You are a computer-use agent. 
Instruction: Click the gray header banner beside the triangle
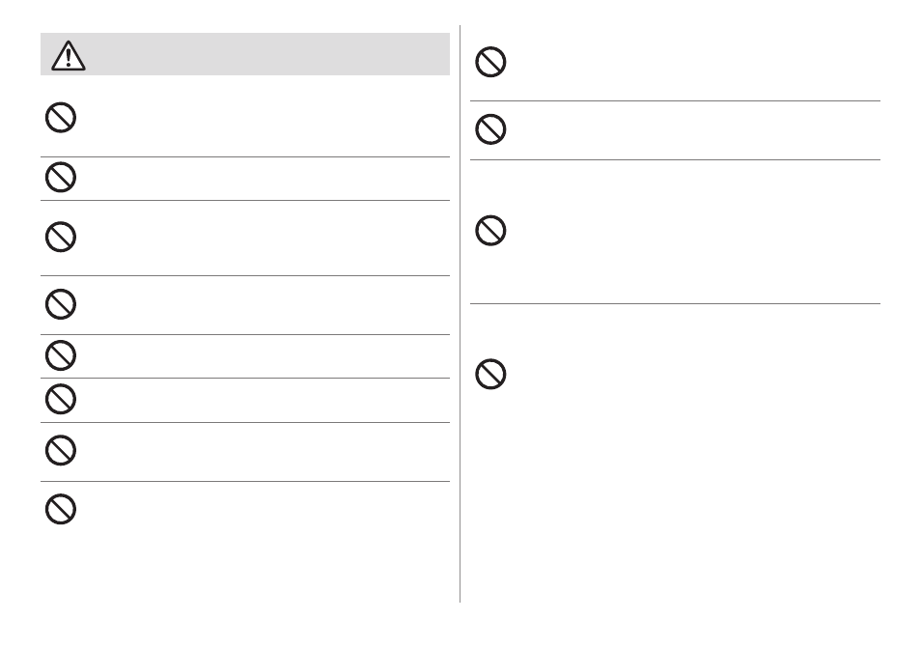[269, 54]
